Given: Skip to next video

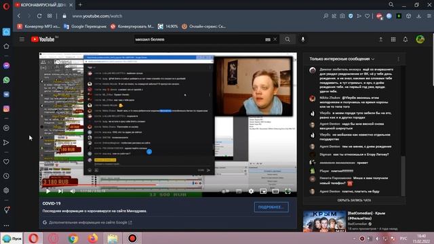Looking at the screenshot, I should point(60,191).
